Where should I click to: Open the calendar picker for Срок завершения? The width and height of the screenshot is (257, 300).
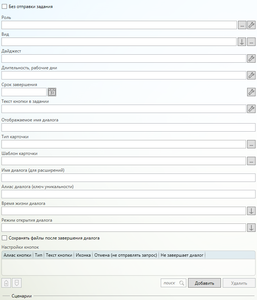tap(52, 92)
